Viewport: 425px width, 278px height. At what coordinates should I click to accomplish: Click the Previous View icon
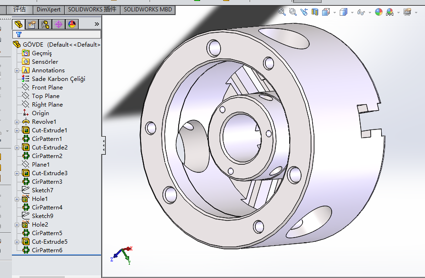click(304, 12)
